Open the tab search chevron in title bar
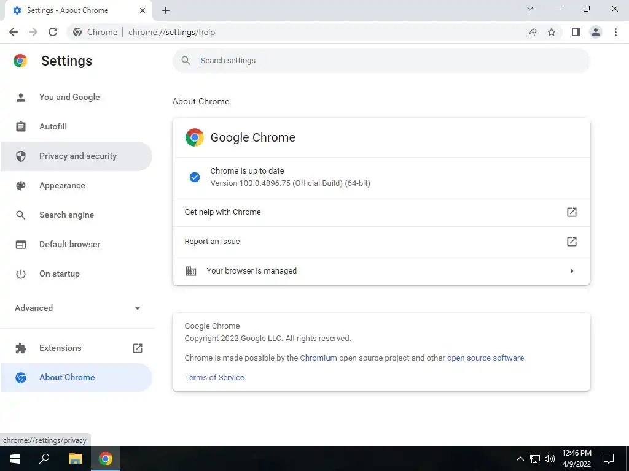 coord(530,9)
